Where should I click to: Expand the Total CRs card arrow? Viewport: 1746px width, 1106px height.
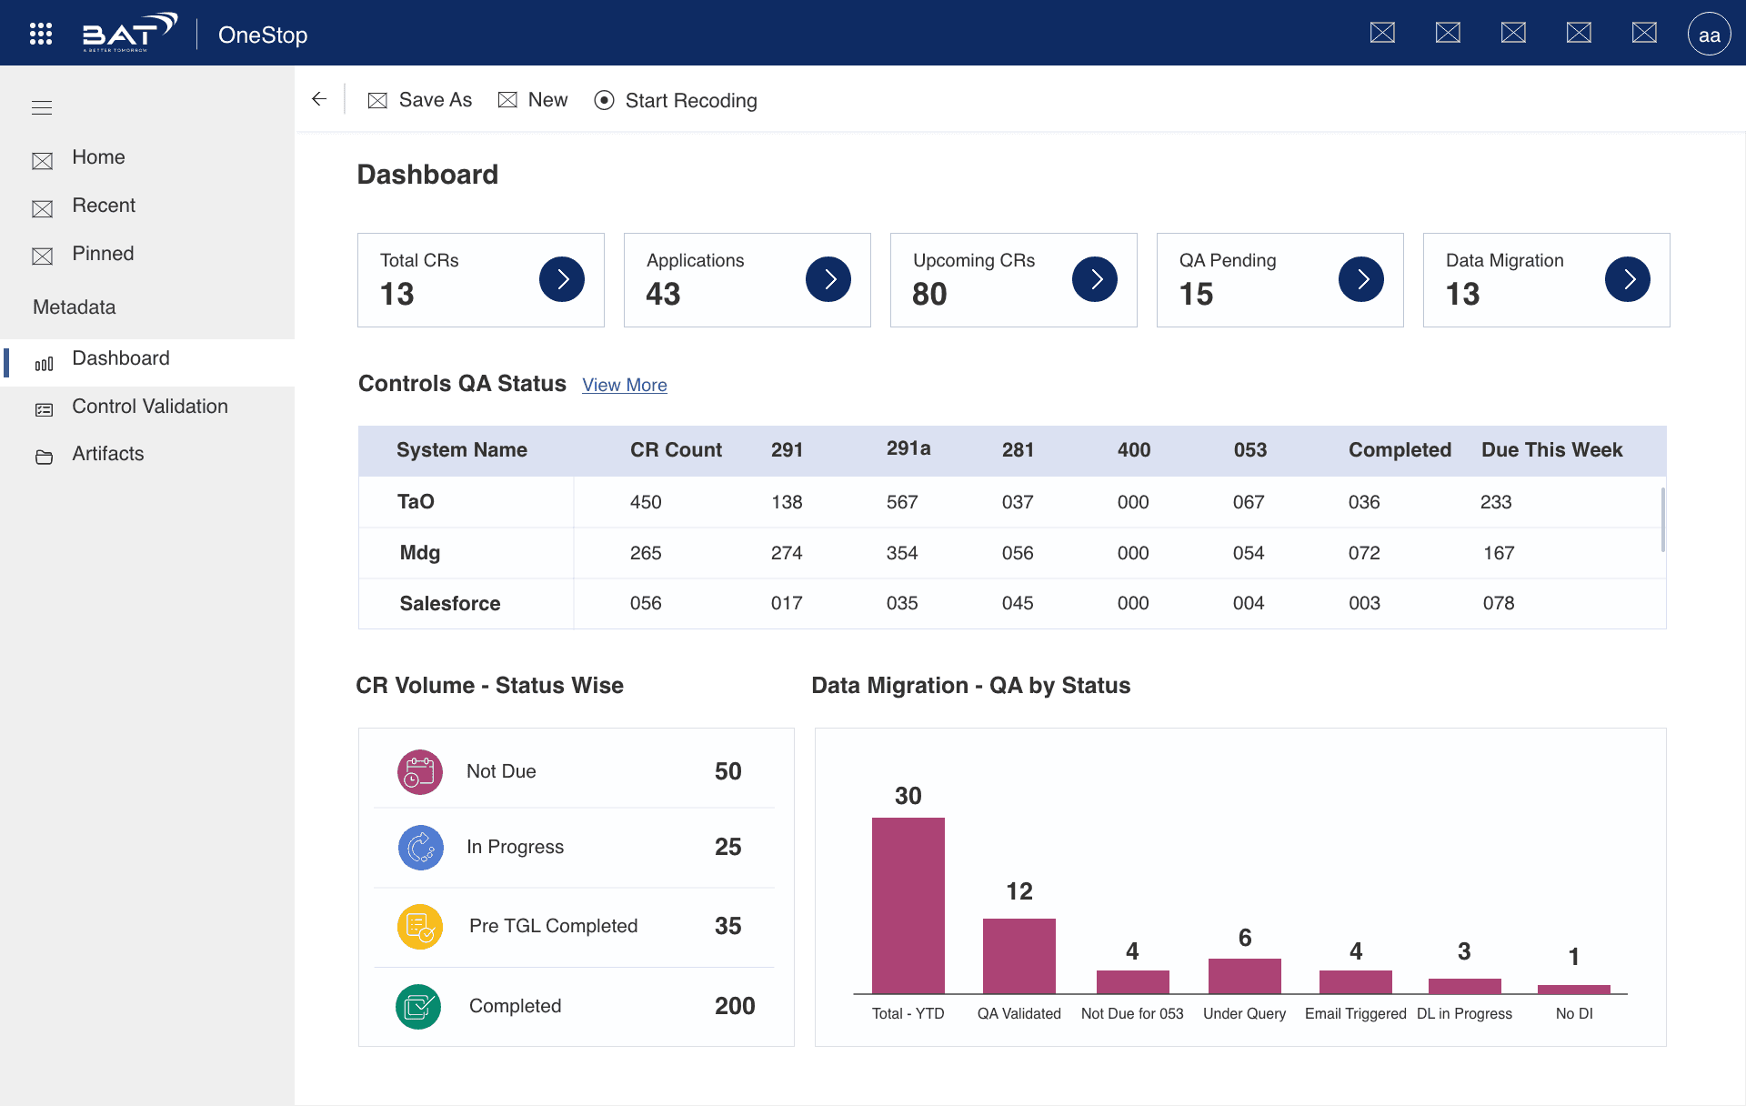562,279
